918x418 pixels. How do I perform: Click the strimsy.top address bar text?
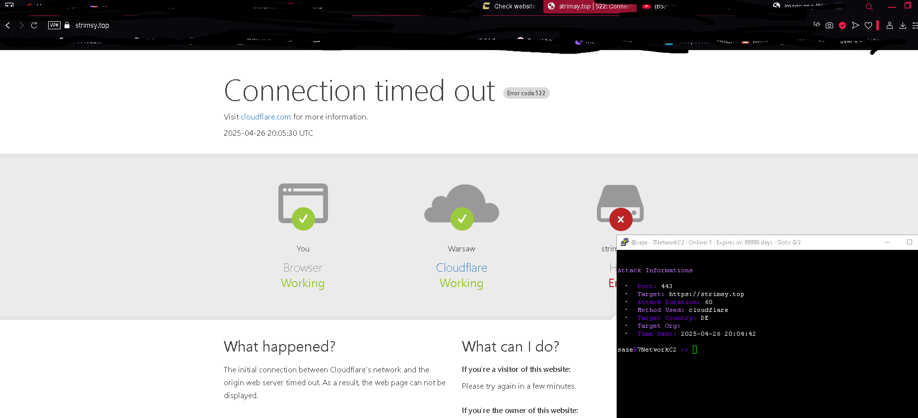click(x=92, y=25)
